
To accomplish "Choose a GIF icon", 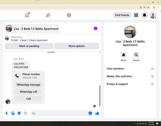I will 25,113.
